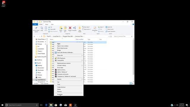Click Copy path in the ribbon
The width and height of the screenshot is (190, 107).
tap(52, 29)
